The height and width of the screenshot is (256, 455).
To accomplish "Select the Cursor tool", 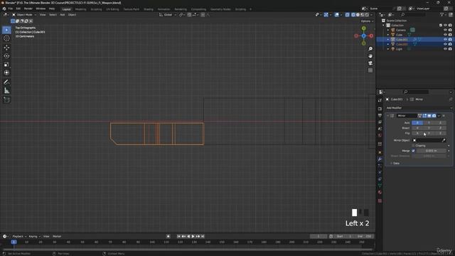I will 6,38.
